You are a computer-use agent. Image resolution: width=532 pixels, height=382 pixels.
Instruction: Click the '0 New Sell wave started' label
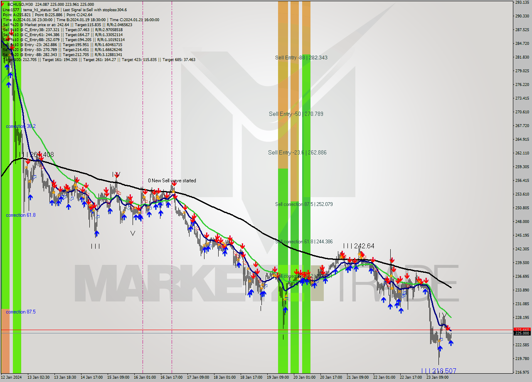point(172,181)
